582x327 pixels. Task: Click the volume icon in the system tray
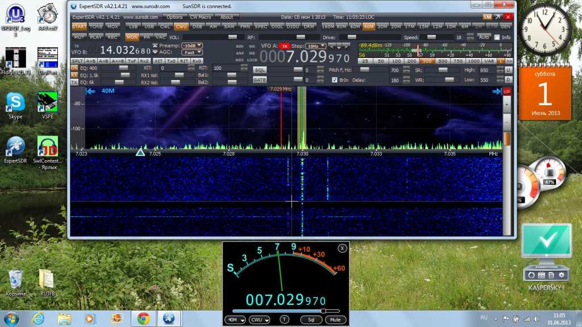(537, 319)
